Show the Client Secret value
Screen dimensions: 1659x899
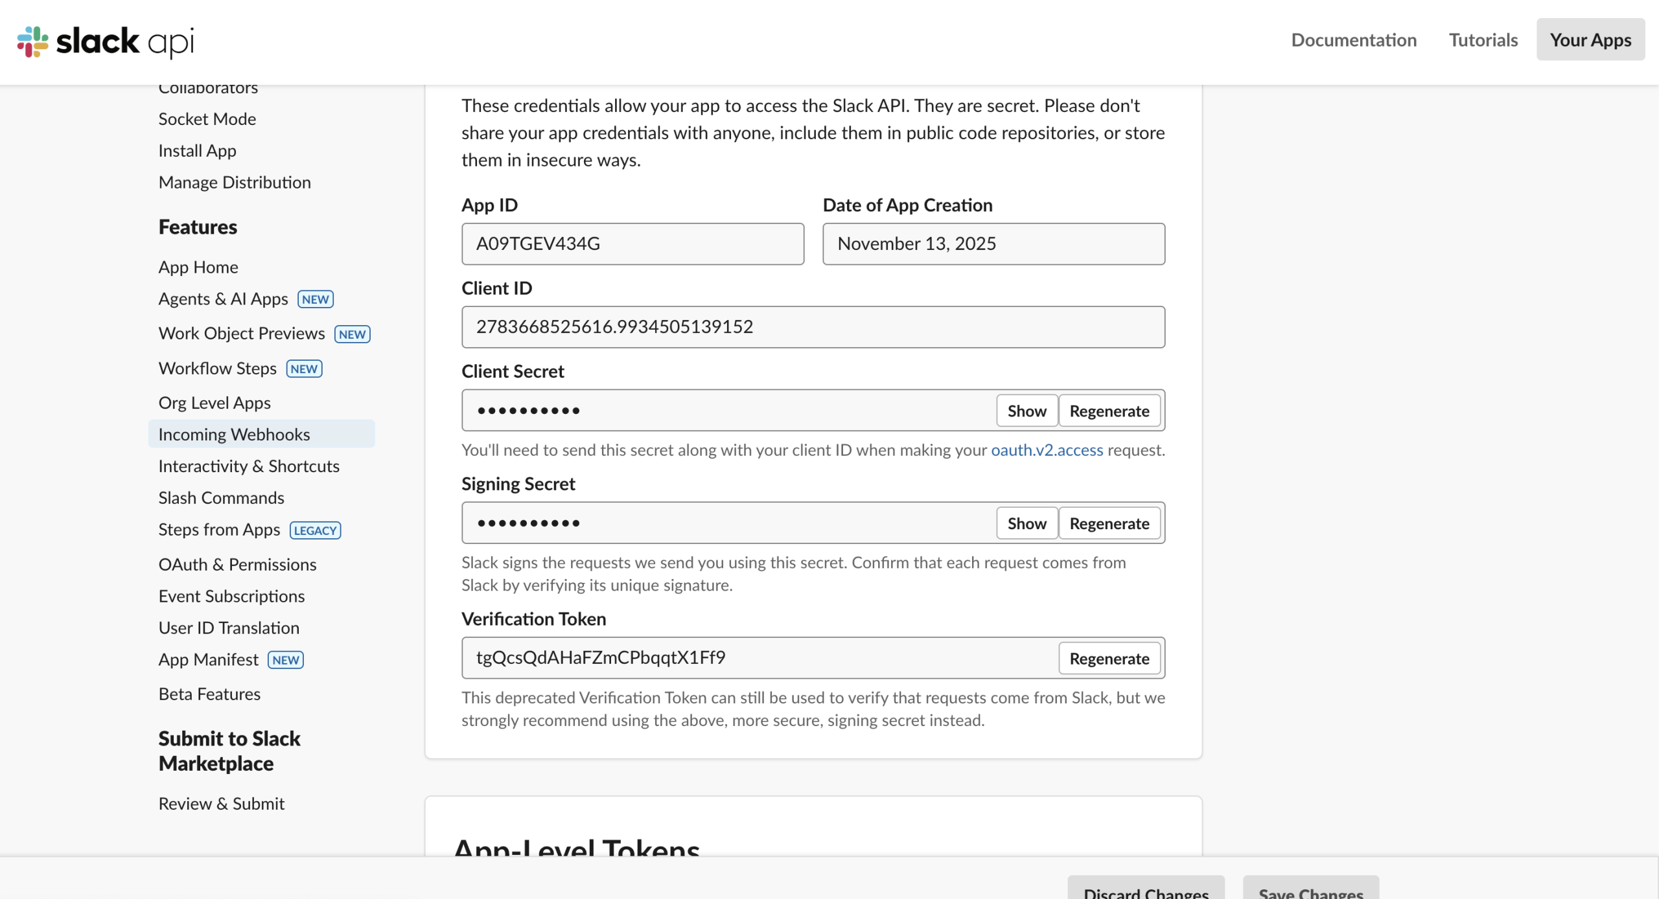[1027, 411]
